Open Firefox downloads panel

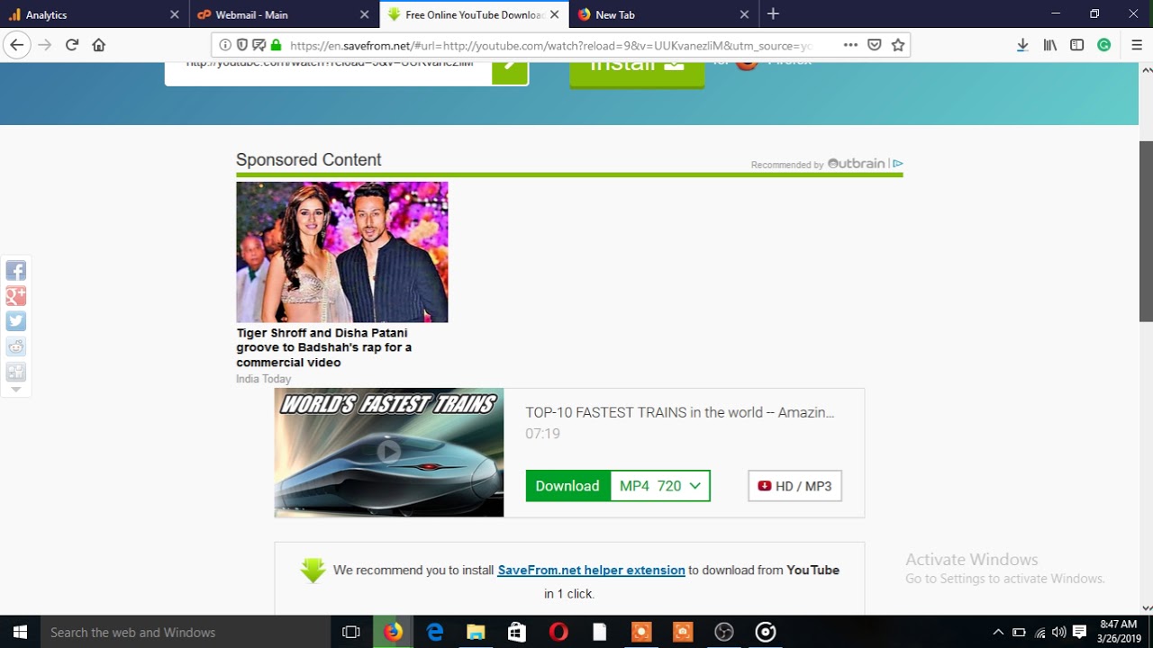(x=1022, y=45)
